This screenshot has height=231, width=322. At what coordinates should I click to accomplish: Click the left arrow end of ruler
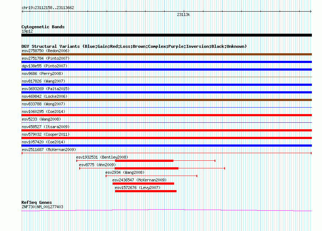tap(22, 12)
